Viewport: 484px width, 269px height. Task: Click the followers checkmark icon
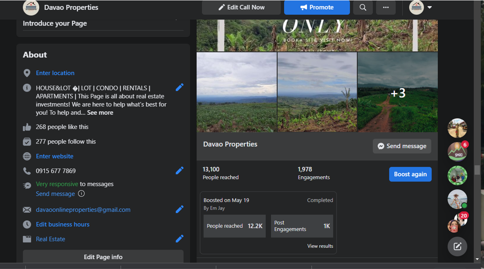coord(27,142)
